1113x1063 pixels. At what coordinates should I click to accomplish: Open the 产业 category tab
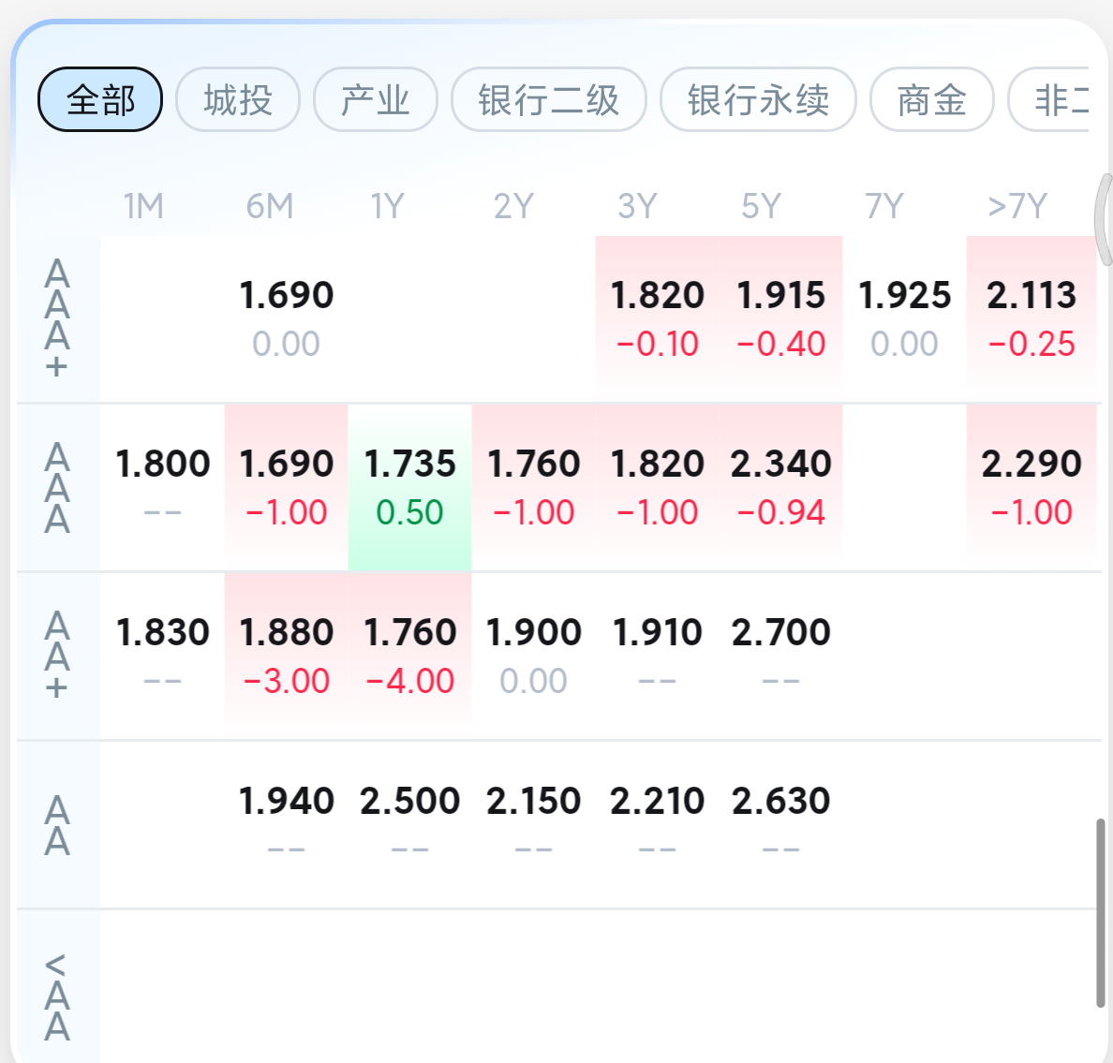pyautogui.click(x=376, y=99)
